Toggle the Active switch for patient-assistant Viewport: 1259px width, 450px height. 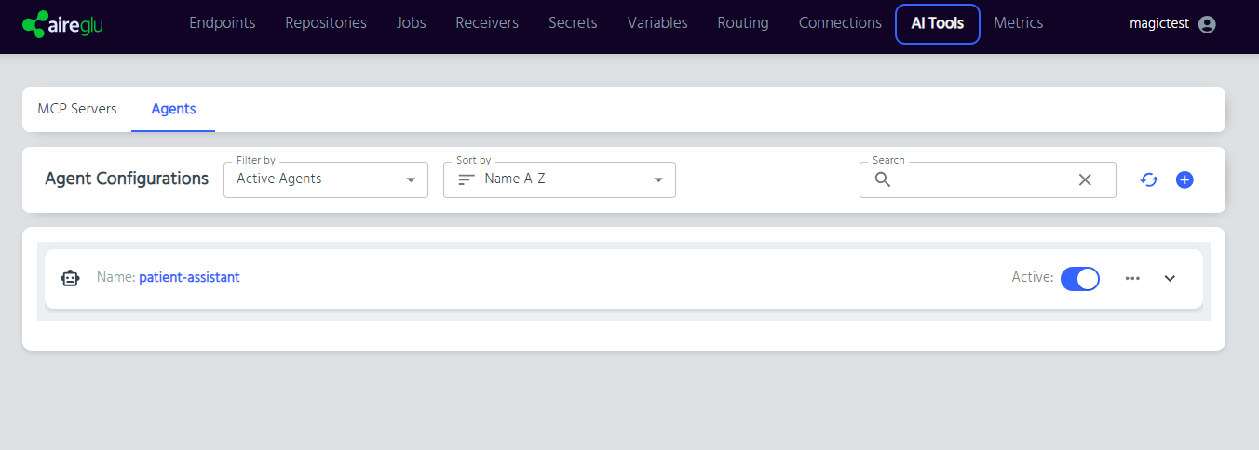(1080, 278)
